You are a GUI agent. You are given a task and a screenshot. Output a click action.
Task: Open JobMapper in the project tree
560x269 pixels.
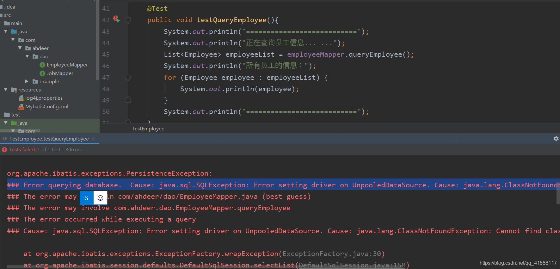tap(60, 73)
